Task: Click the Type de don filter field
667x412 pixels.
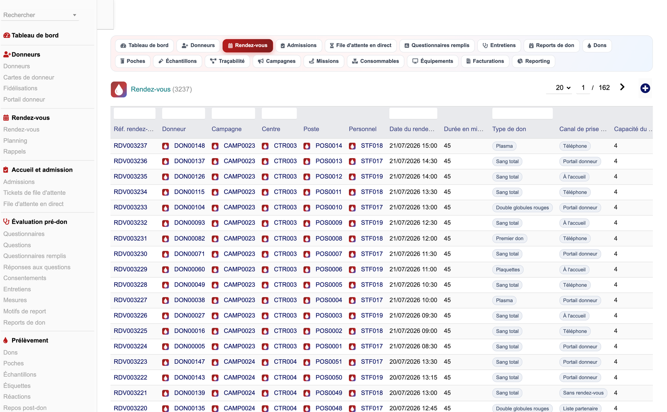Action: [522, 113]
